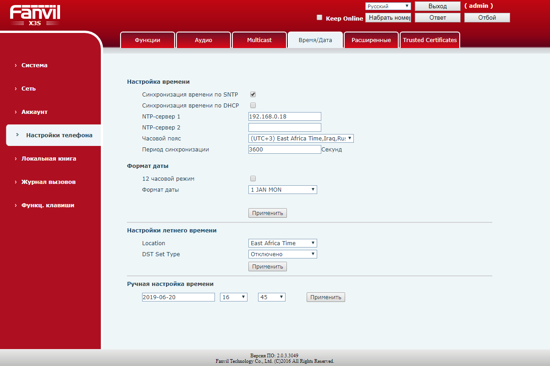Open Журнал вызовов in sidebar
550x366 pixels.
[x=48, y=182]
